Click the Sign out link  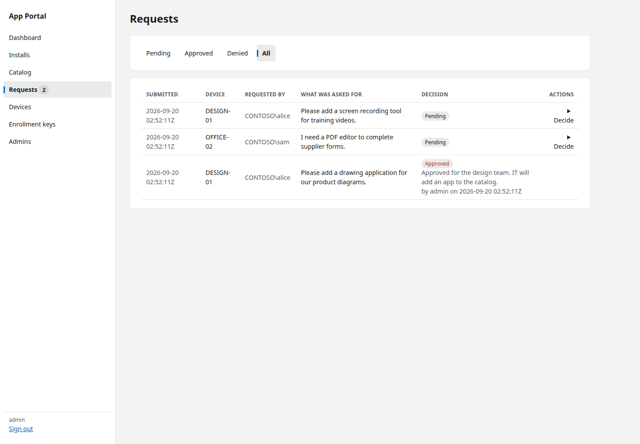pyautogui.click(x=21, y=429)
